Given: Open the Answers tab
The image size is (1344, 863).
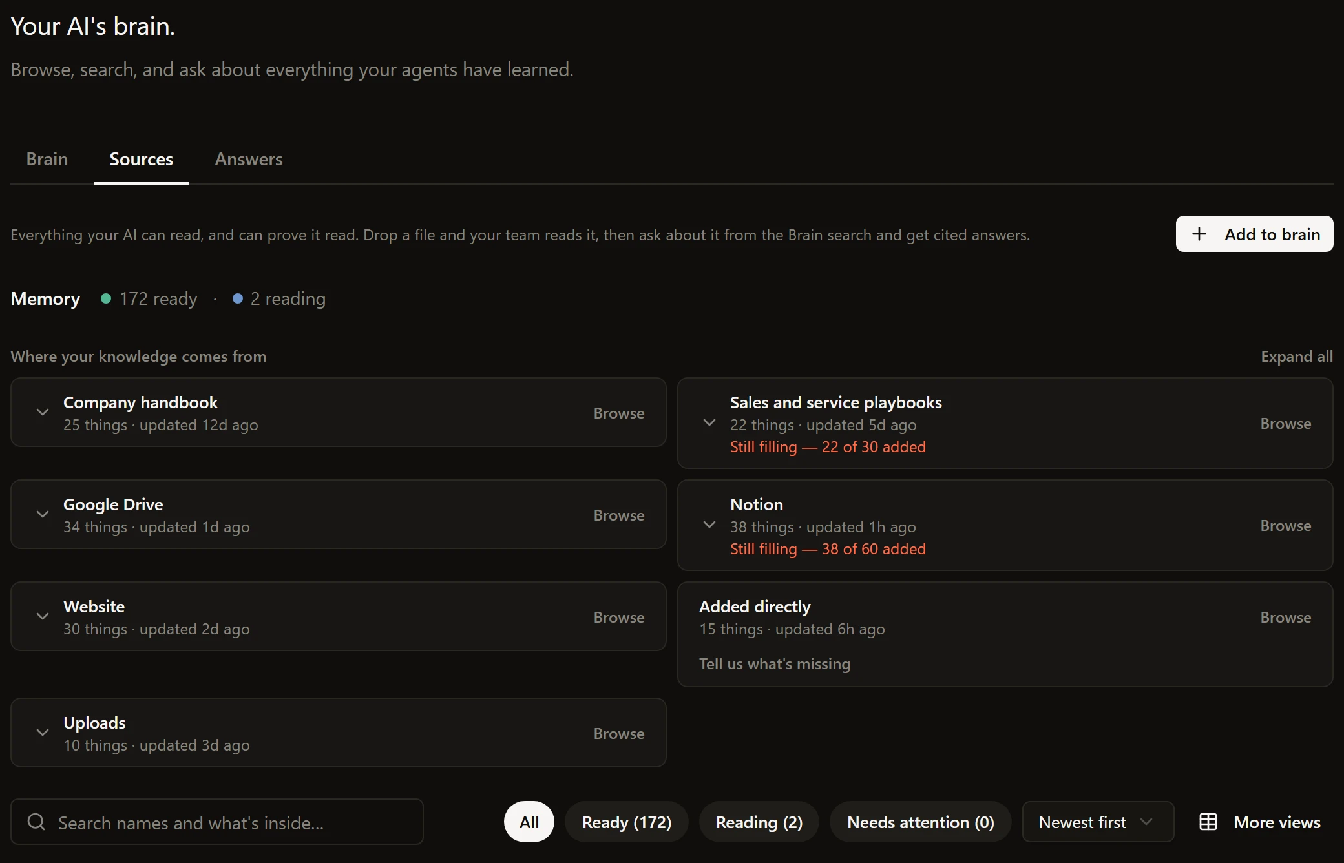Looking at the screenshot, I should [x=249, y=159].
